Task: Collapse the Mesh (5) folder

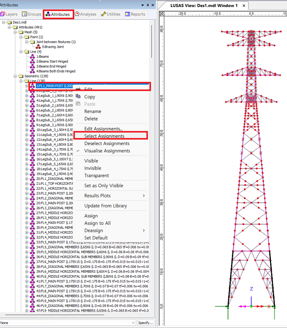Action: pyautogui.click(x=15, y=32)
